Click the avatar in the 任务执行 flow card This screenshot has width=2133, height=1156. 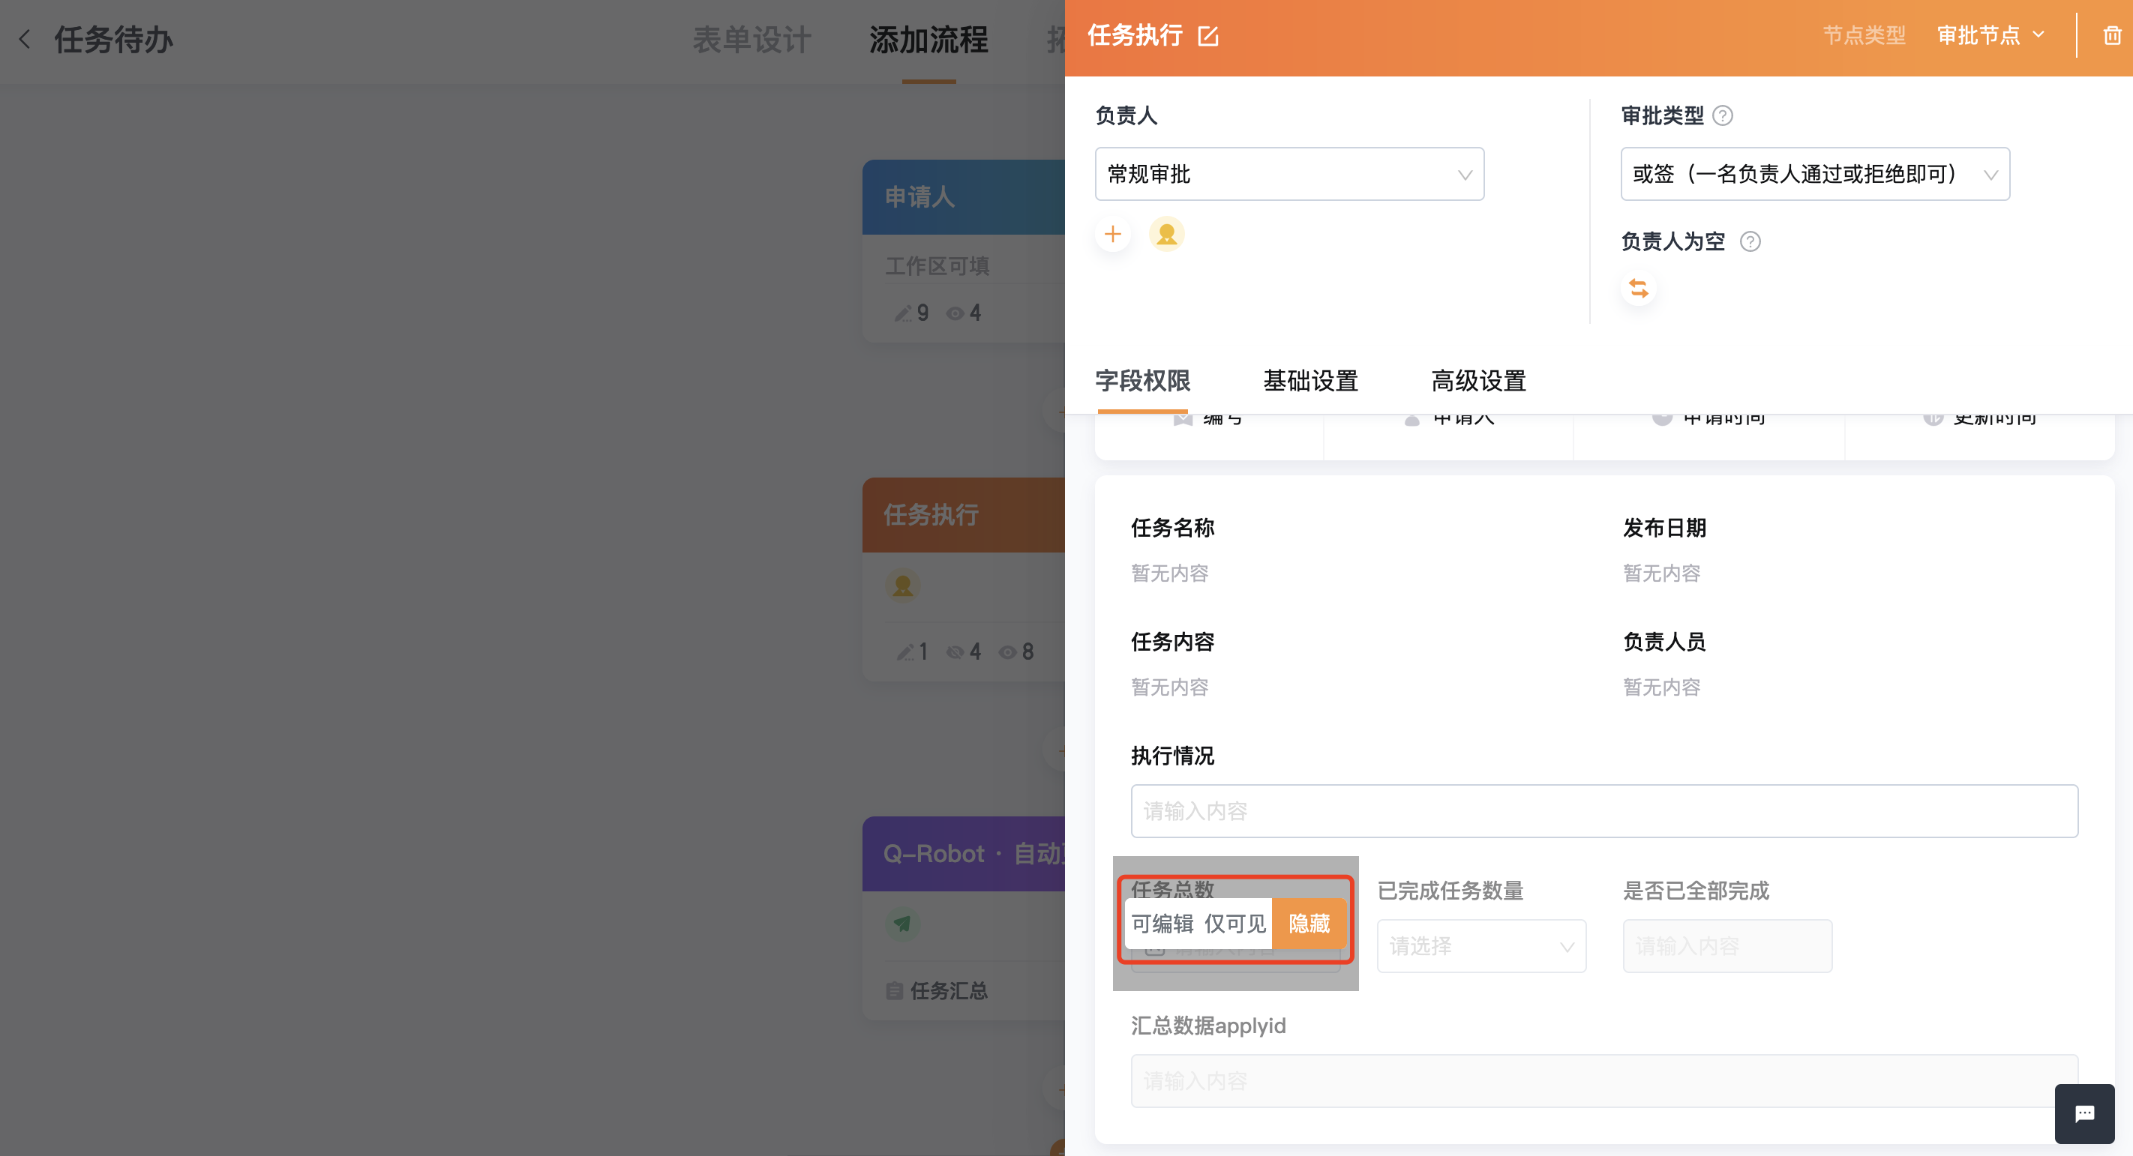click(902, 585)
